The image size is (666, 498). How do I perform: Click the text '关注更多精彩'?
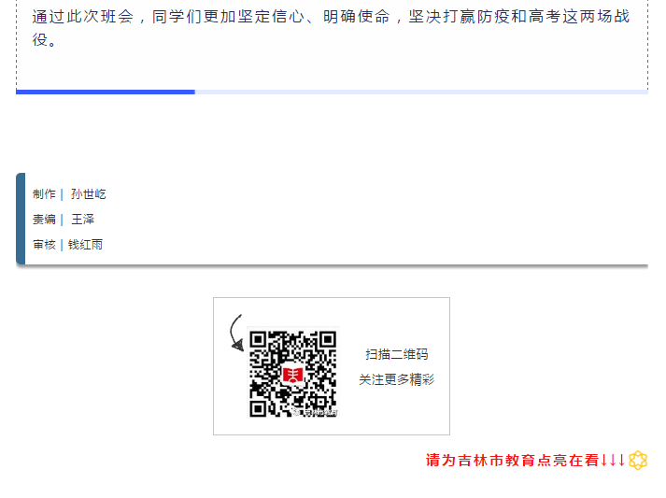coord(397,379)
